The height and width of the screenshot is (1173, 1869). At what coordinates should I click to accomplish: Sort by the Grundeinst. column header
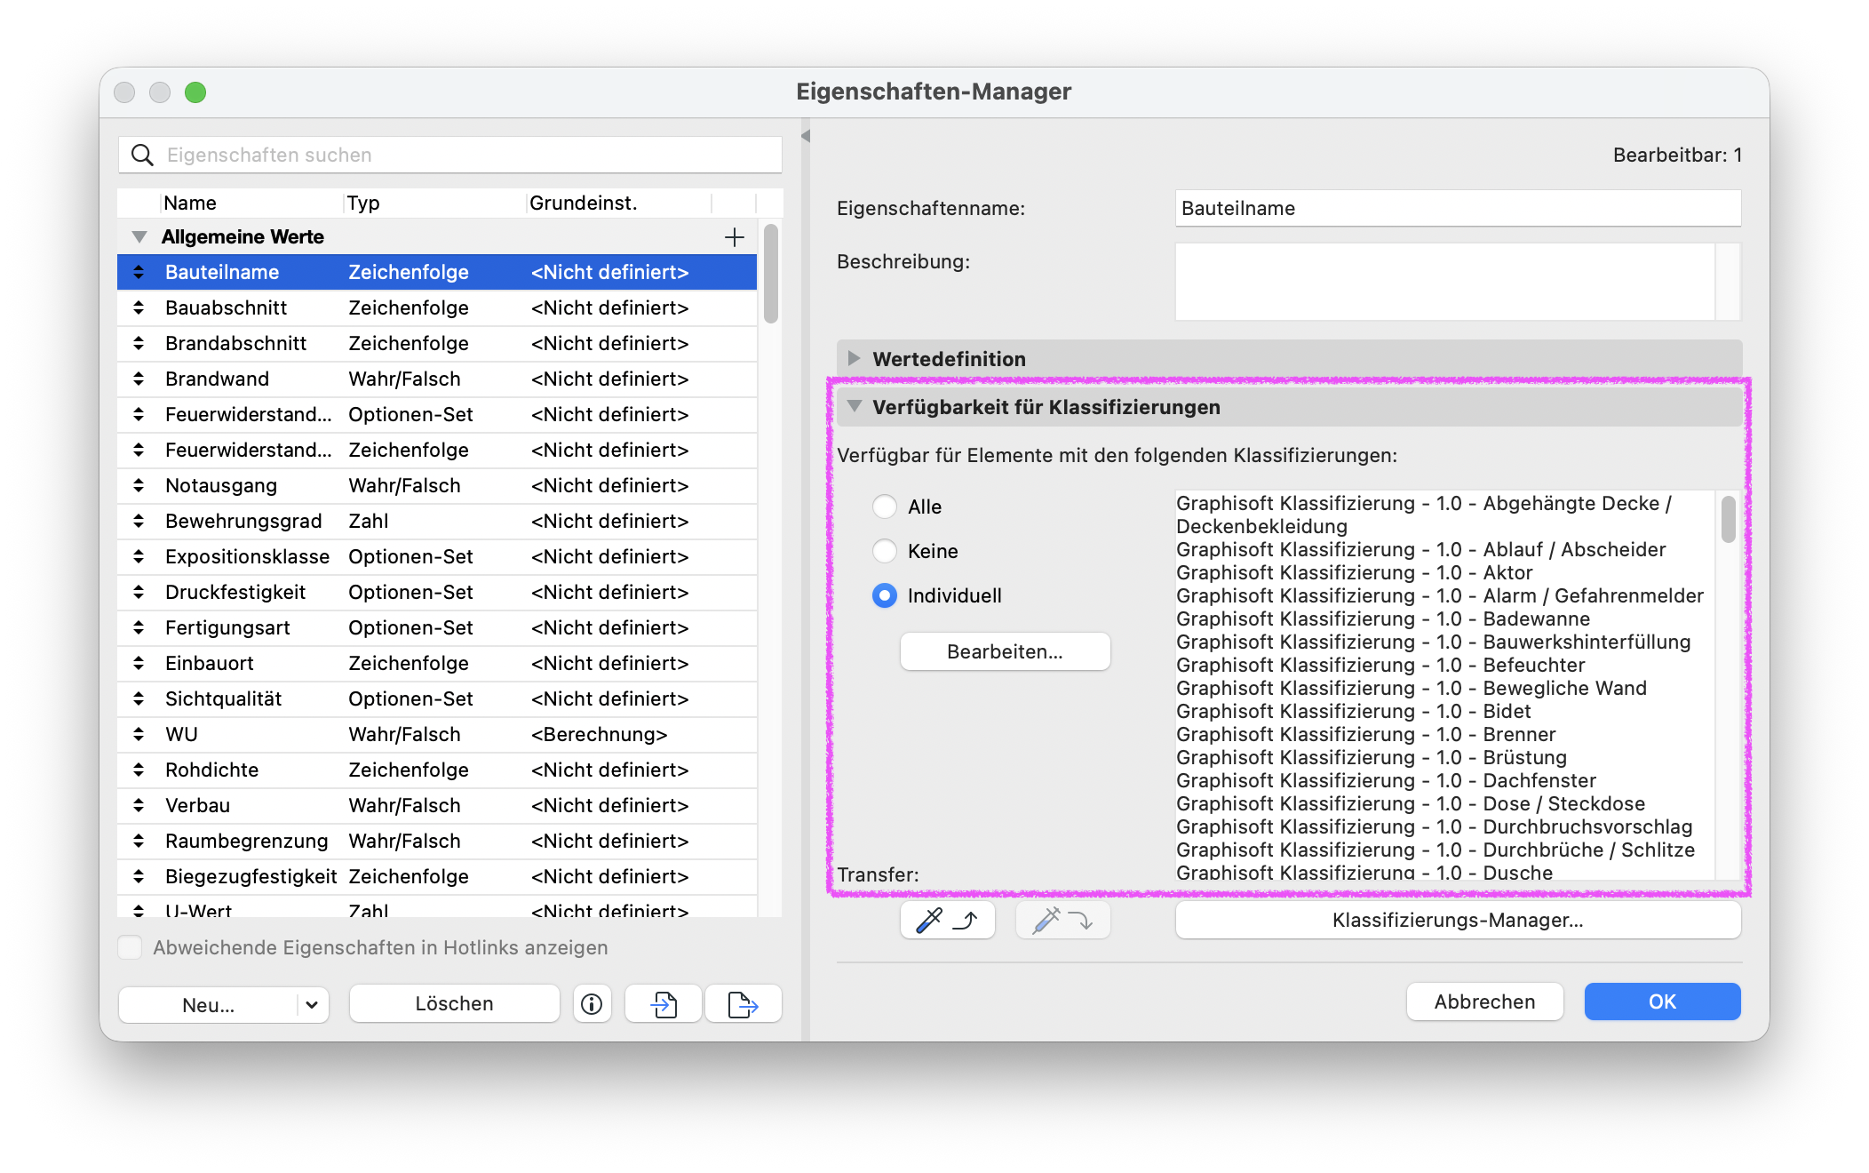point(619,203)
